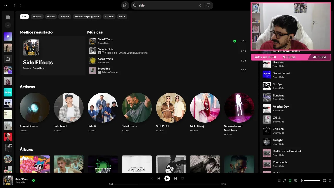Screen dimensions: 334x188
Task: Toggle shuffle in the player bar
Action: coord(152,178)
